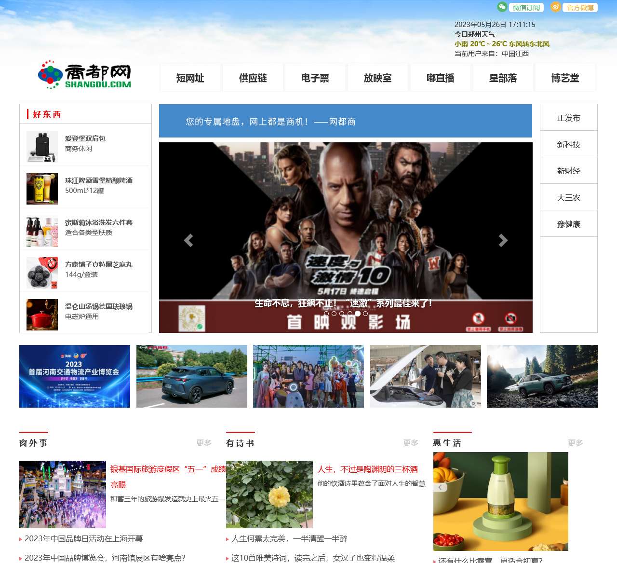The height and width of the screenshot is (563, 617).
Task: Open the 爱登堡双肩包 product image
Action: tap(42, 147)
